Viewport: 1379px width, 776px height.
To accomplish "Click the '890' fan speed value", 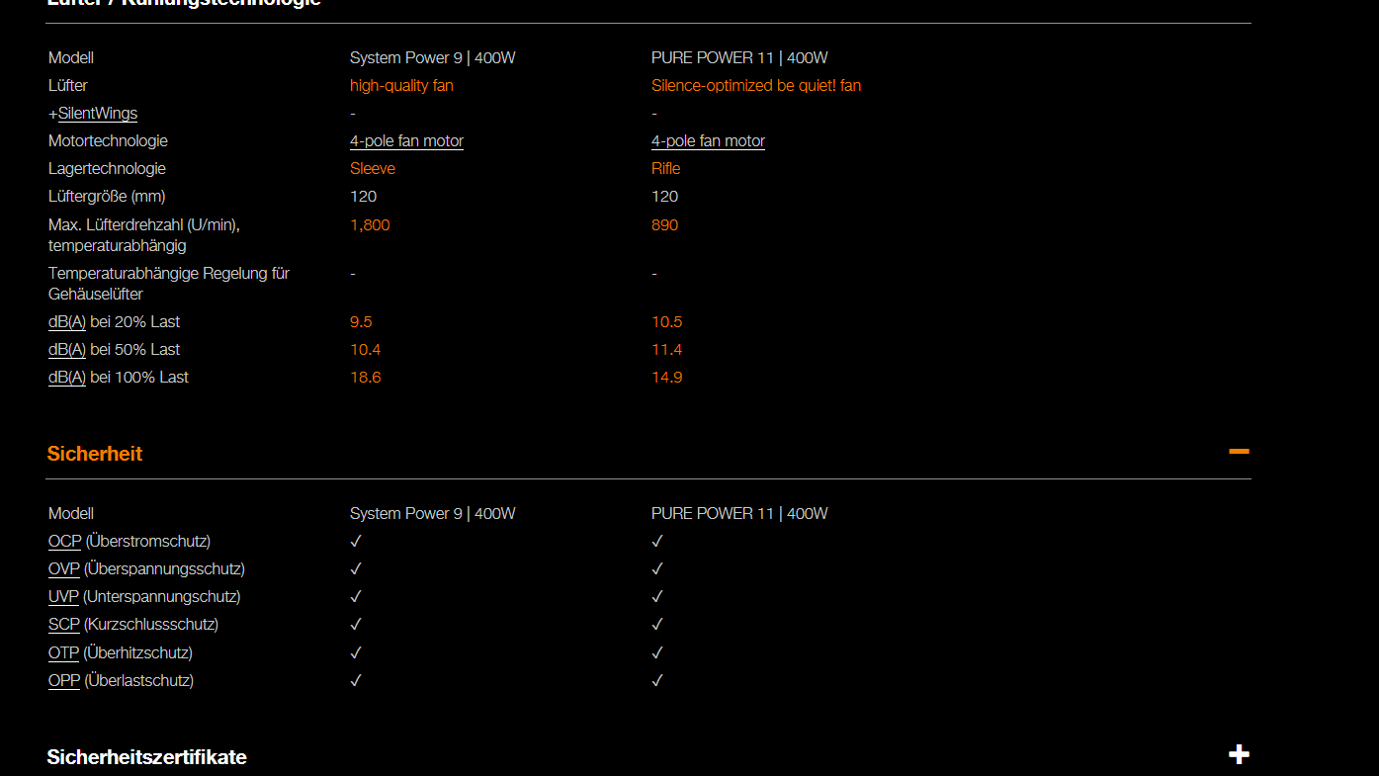I will pos(665,225).
